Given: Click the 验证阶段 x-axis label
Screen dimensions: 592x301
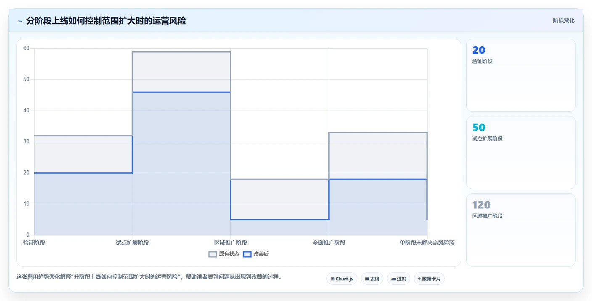Looking at the screenshot, I should (x=34, y=243).
